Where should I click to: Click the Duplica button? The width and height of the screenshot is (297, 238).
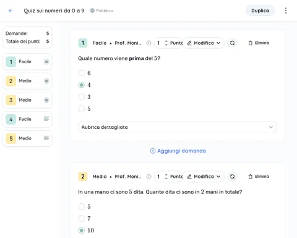[x=260, y=11]
